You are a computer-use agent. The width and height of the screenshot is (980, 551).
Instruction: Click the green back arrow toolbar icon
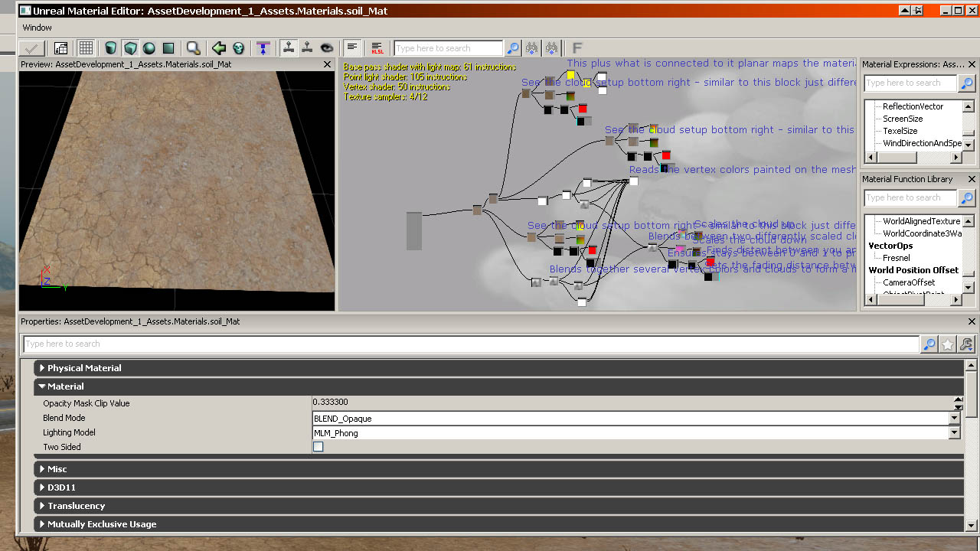click(x=219, y=47)
